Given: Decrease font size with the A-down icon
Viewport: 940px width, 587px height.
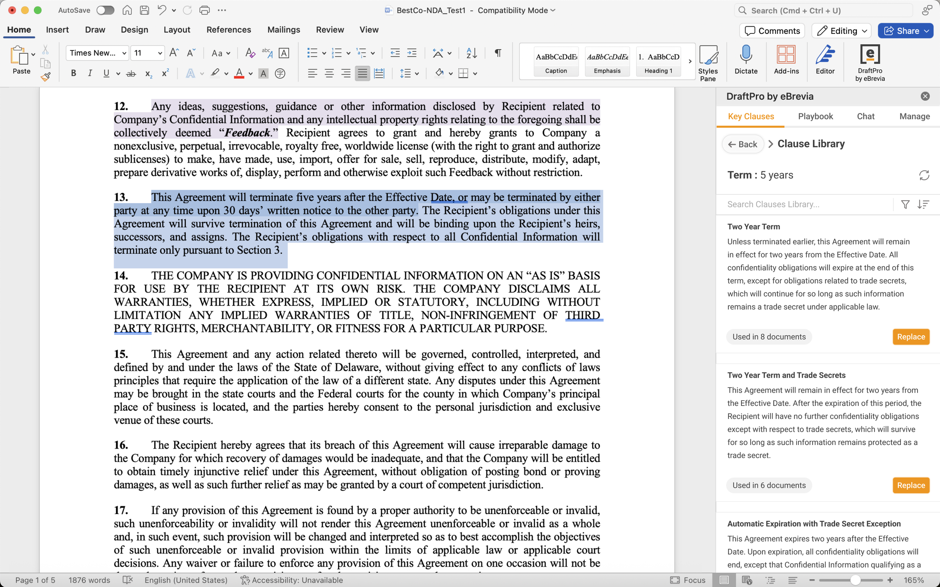Looking at the screenshot, I should [x=191, y=53].
